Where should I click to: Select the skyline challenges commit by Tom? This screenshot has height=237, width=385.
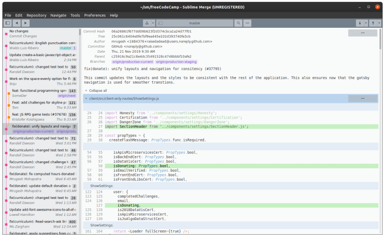(x=41, y=105)
